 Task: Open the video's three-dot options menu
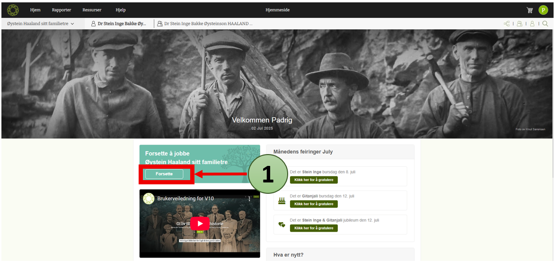(x=250, y=199)
